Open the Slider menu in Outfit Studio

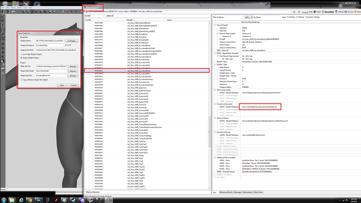(x=19, y=7)
